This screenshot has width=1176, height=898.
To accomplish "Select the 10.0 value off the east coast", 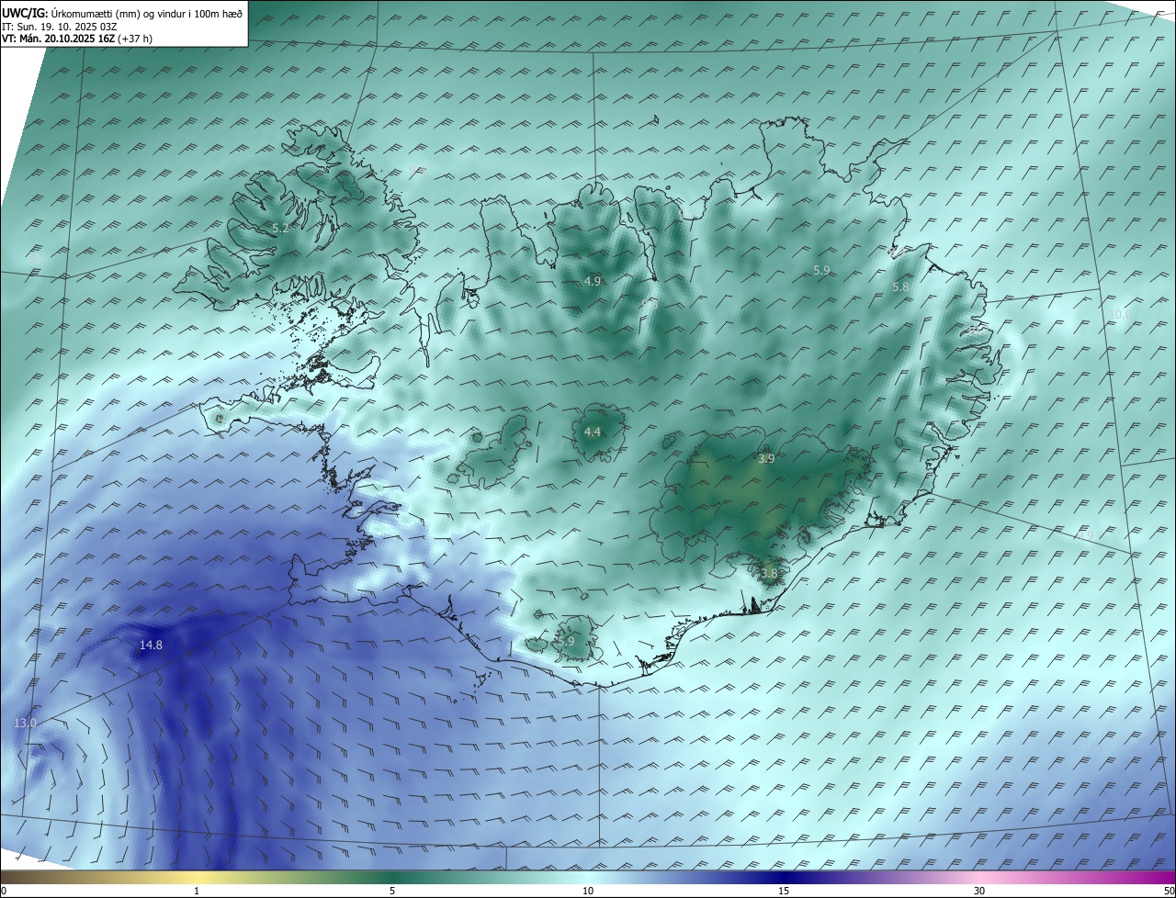I will (1121, 314).
